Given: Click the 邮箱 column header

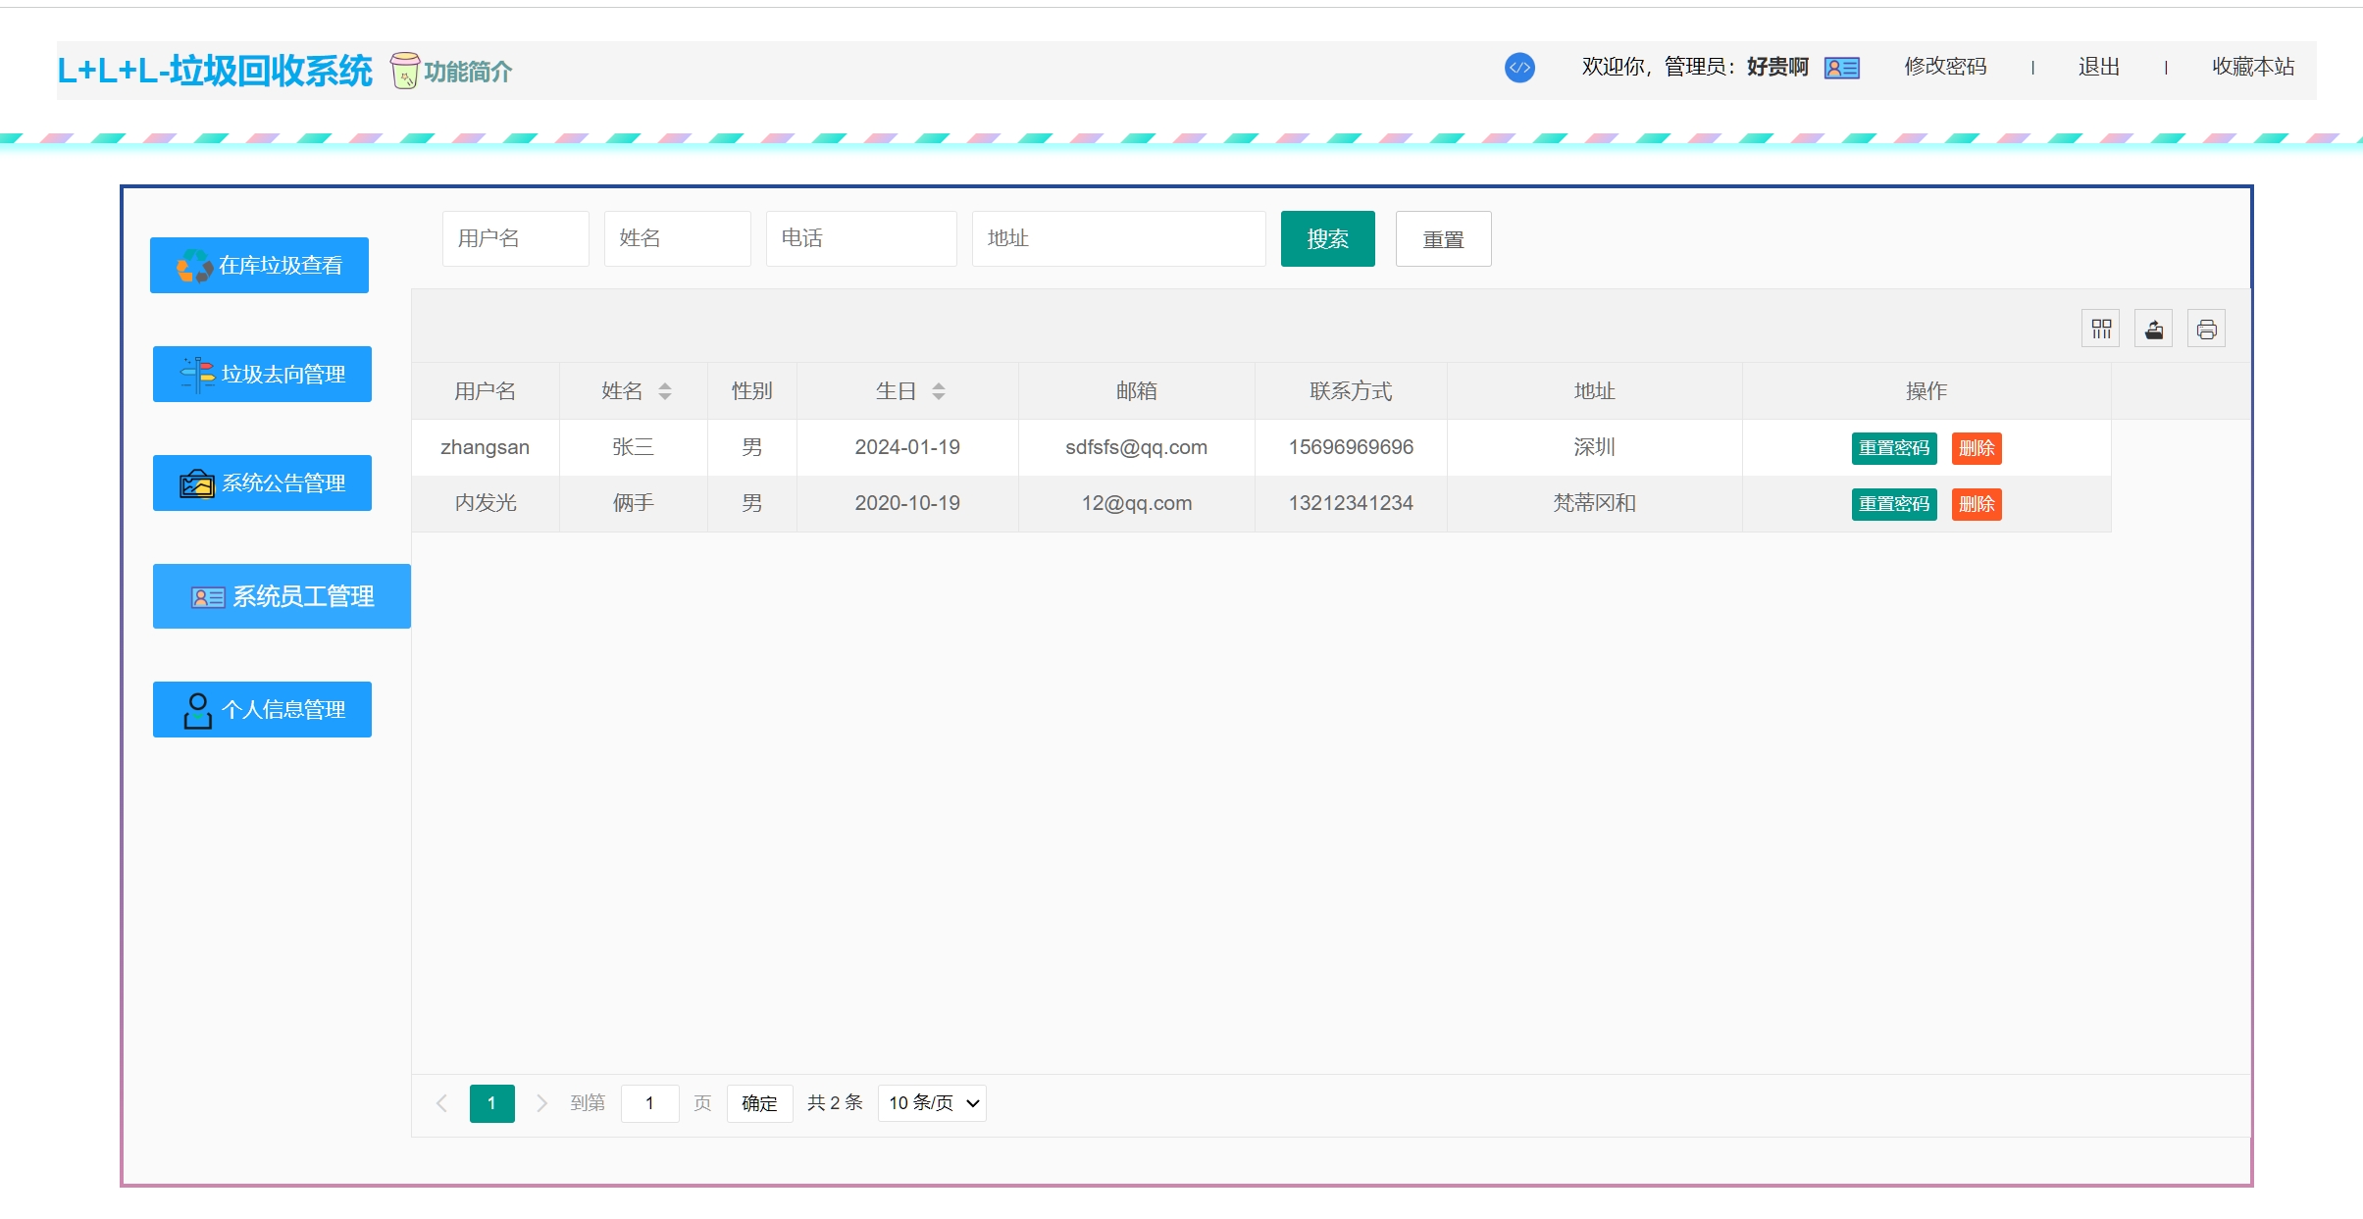Looking at the screenshot, I should click(x=1137, y=391).
